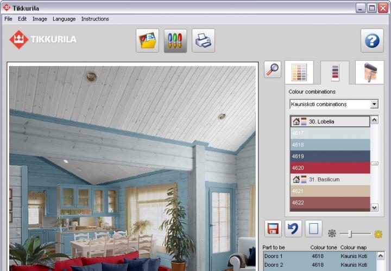Screen dimensions: 391x271
Task: Open the image file folder icon
Action: click(x=147, y=41)
